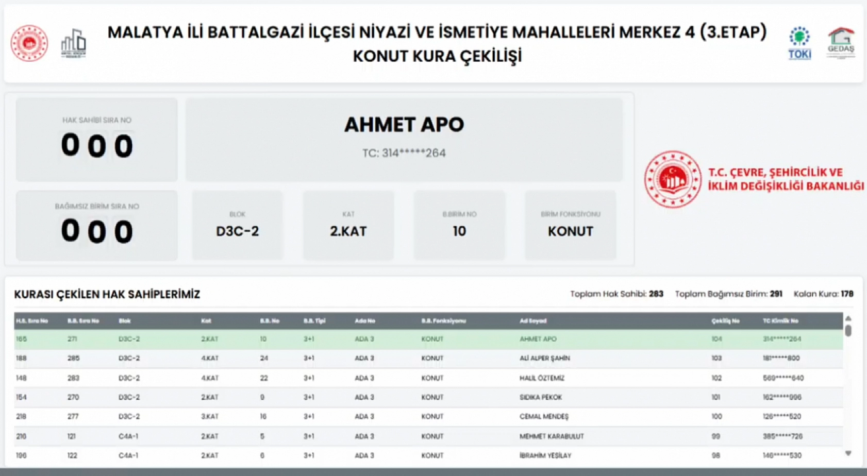Select the highlighted AHMET APO row
The image size is (867, 476).
(361, 339)
